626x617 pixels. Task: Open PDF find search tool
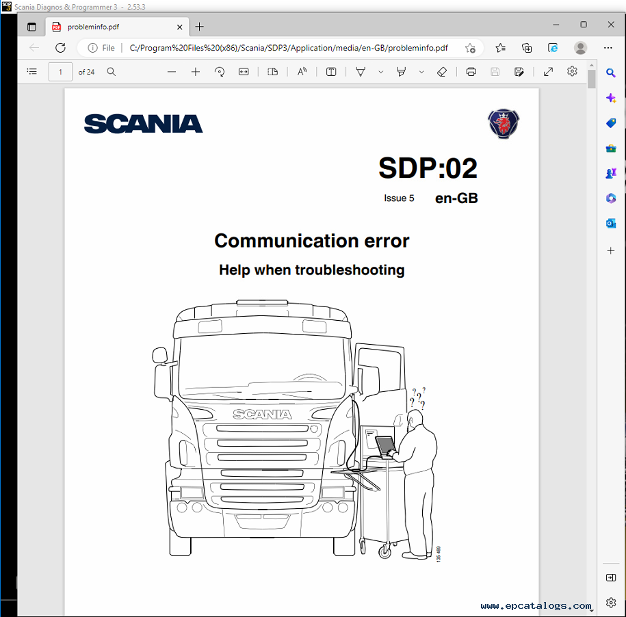click(x=112, y=72)
